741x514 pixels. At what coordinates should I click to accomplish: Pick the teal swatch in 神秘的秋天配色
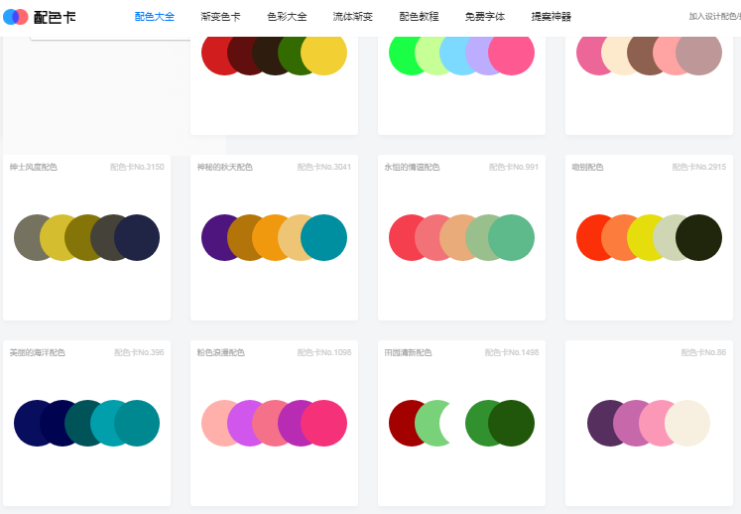324,237
